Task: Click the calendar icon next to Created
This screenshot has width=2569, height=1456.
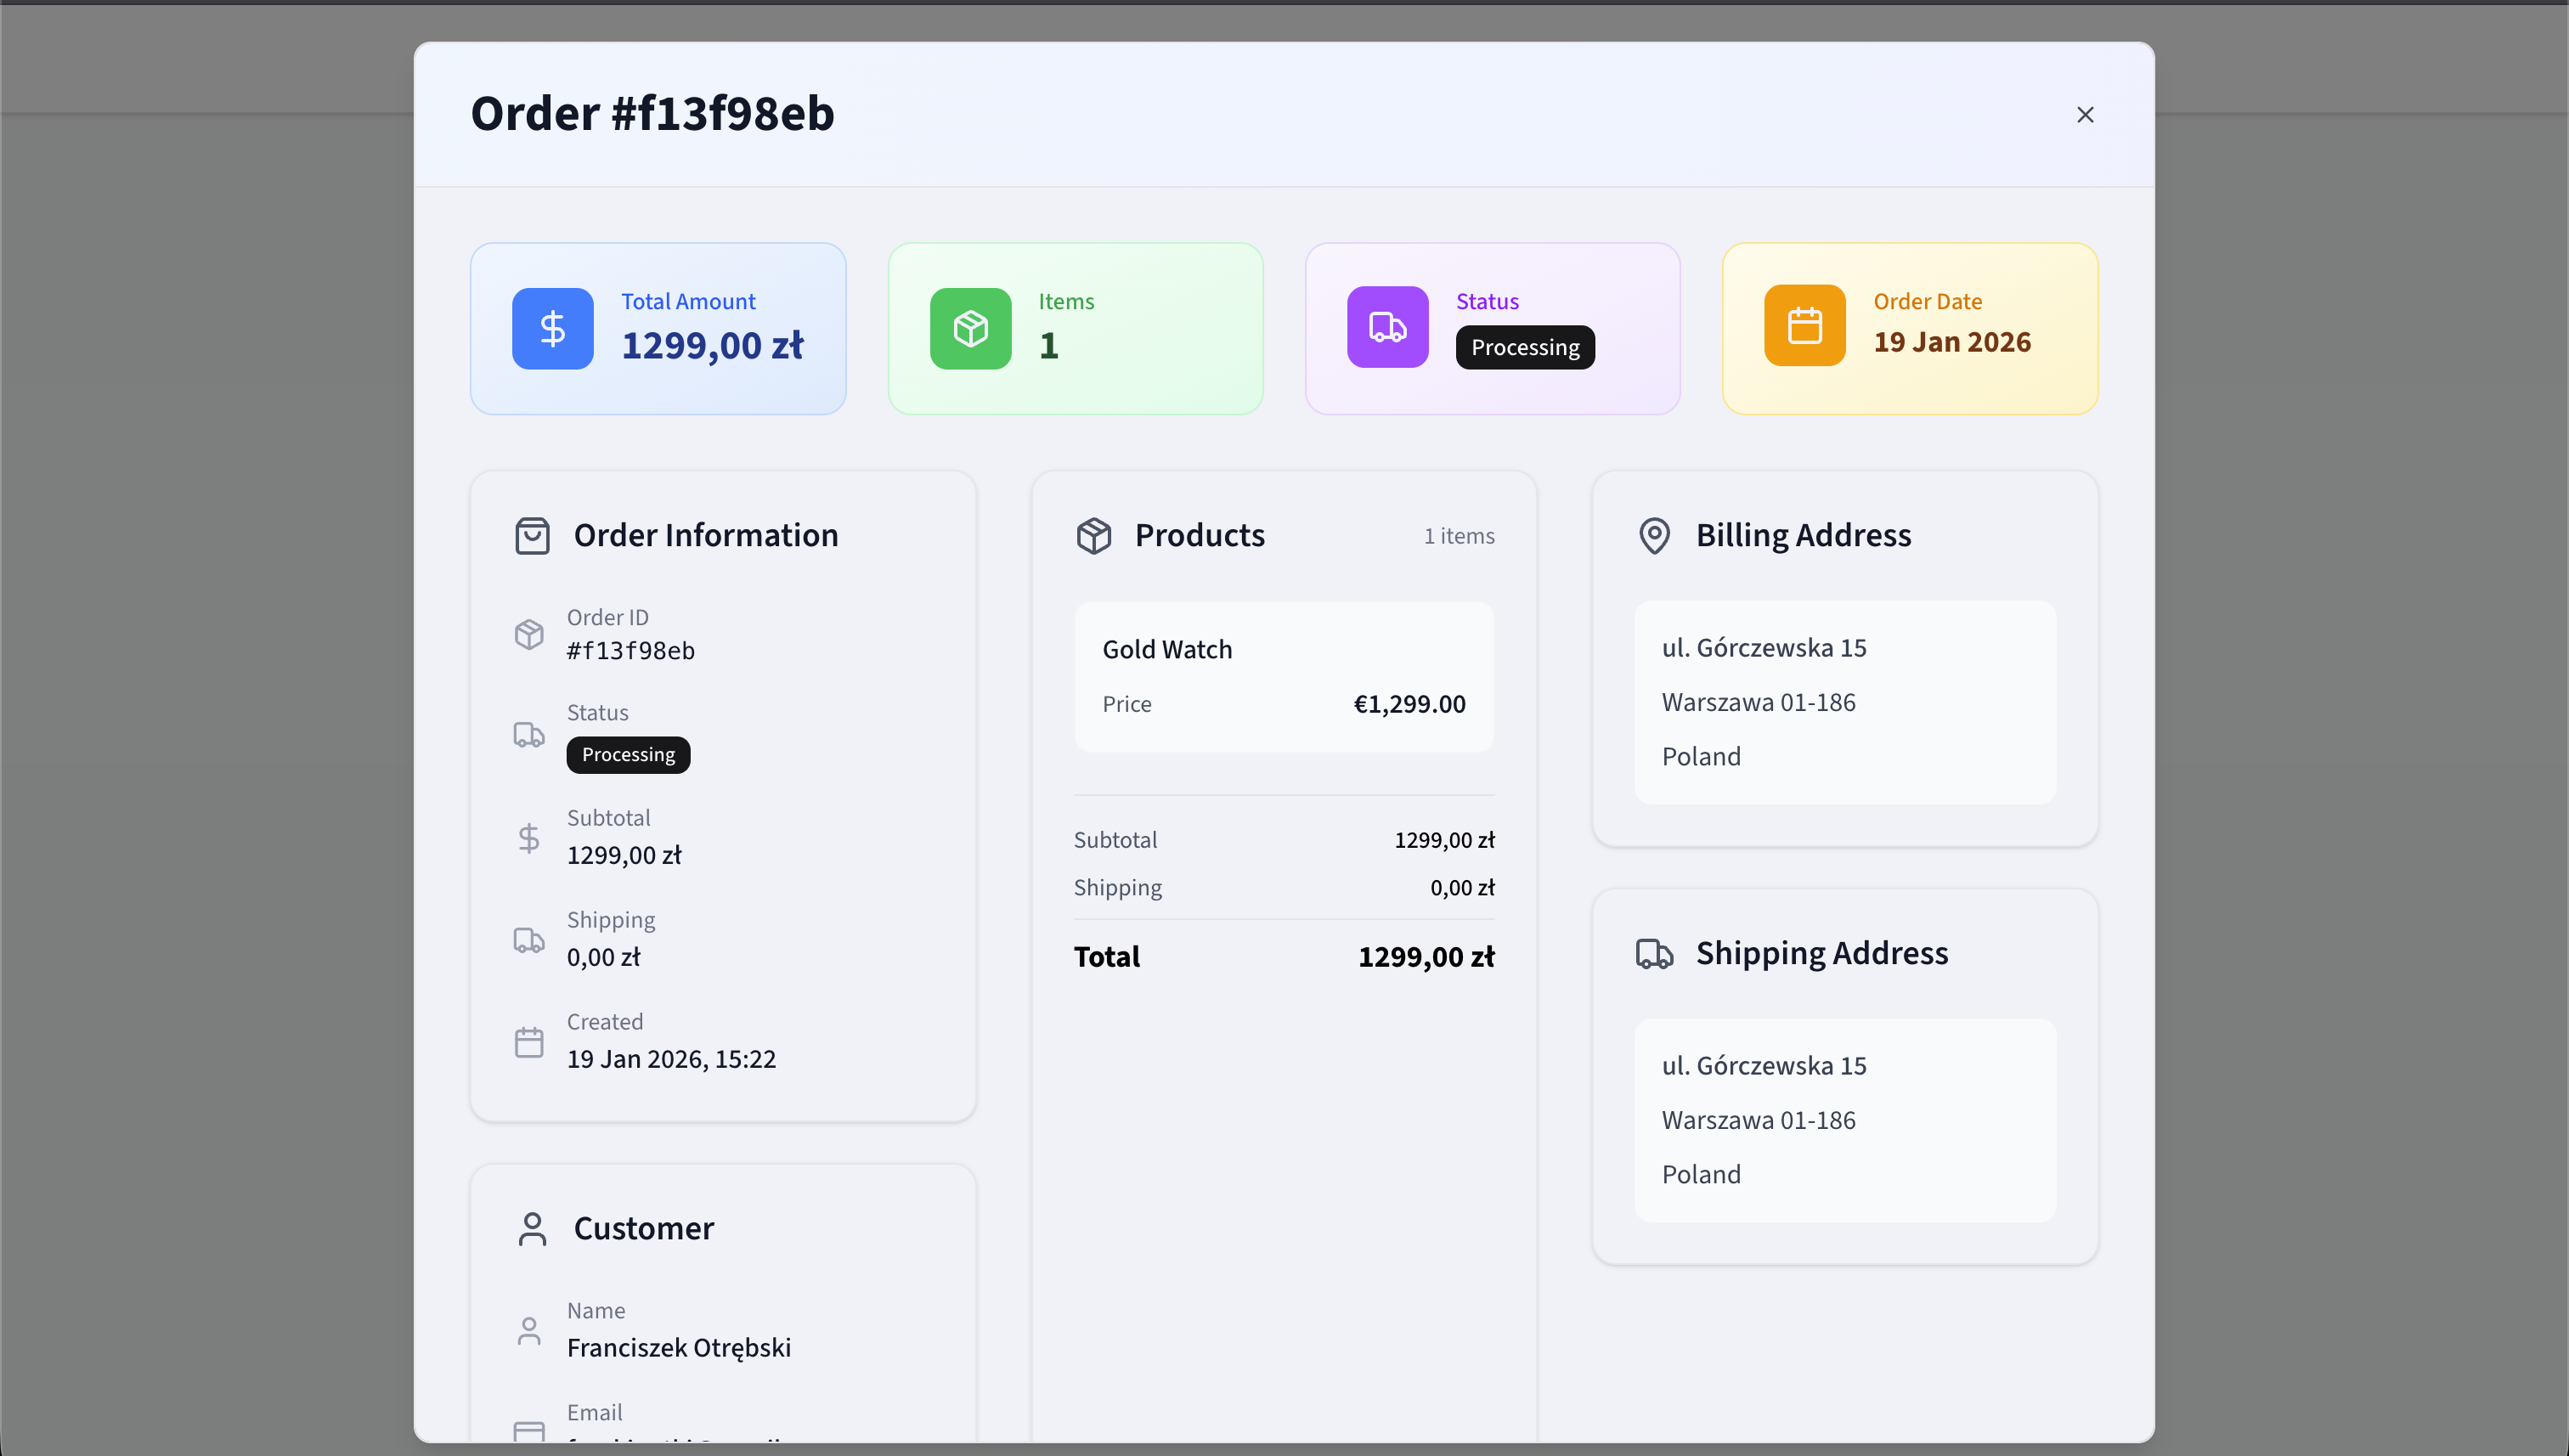Action: pyautogui.click(x=529, y=1042)
